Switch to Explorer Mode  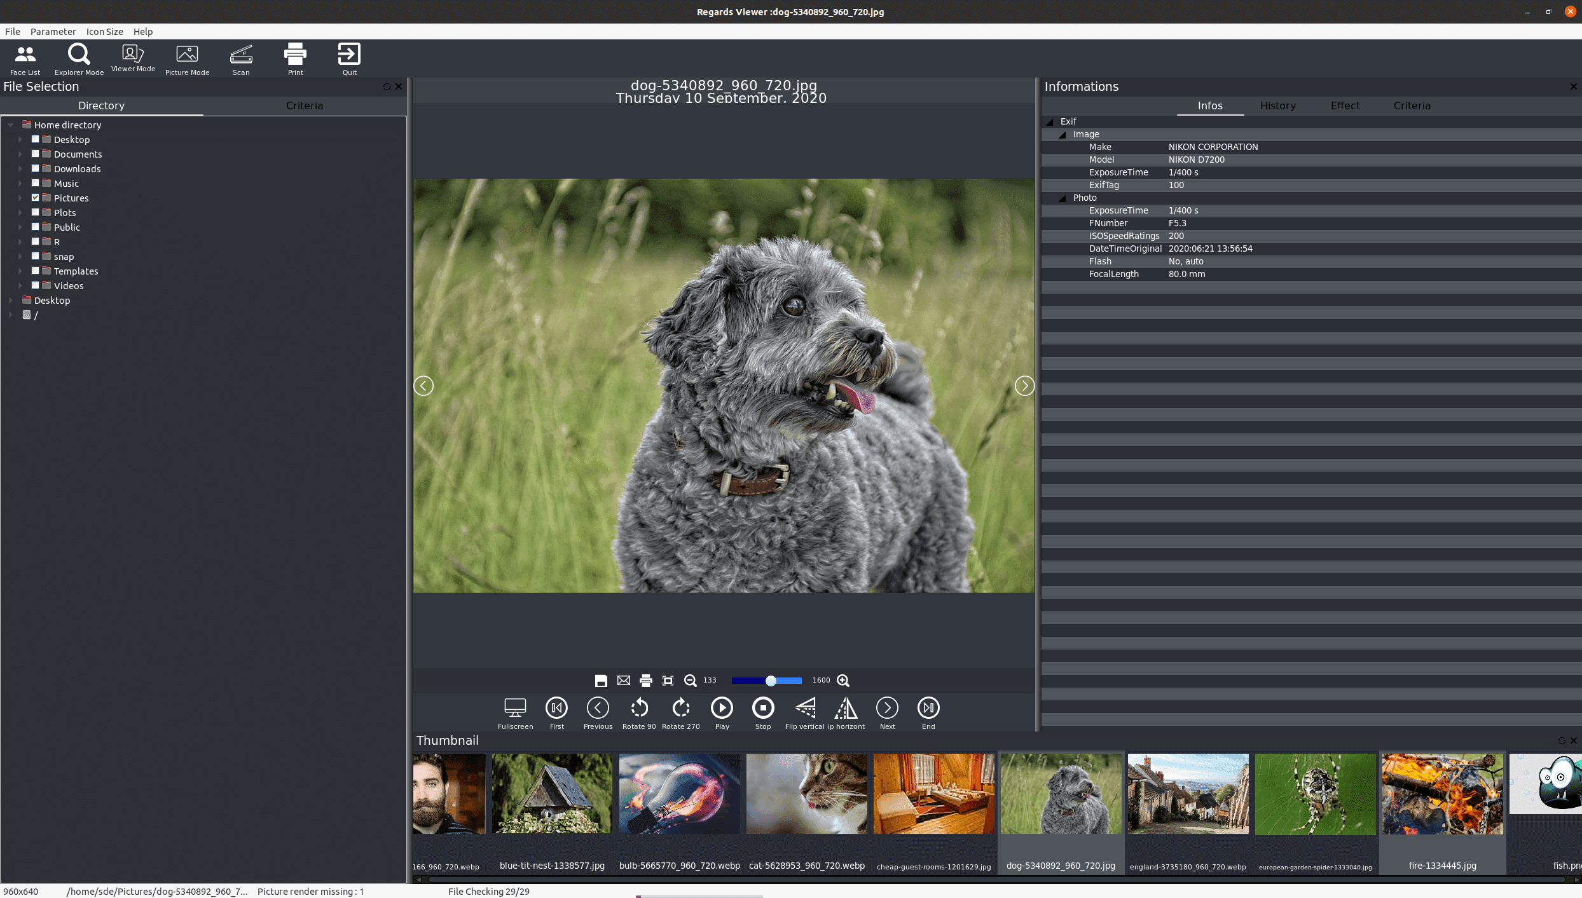click(79, 58)
